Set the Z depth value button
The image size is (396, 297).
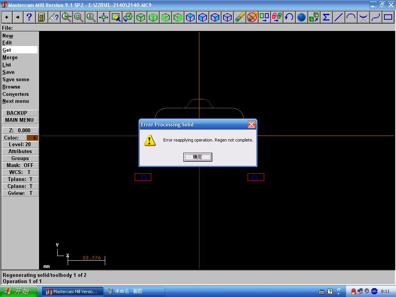tap(20, 130)
